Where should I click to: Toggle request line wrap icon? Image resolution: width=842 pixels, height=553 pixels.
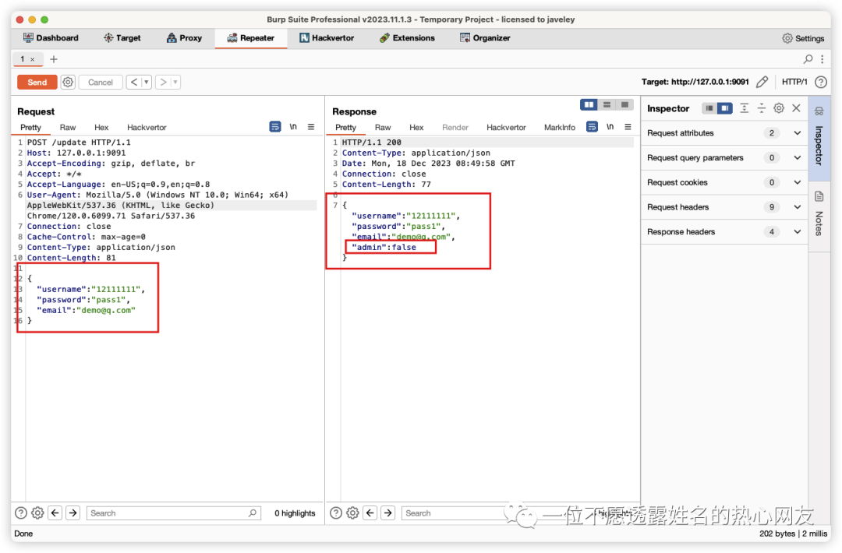275,127
